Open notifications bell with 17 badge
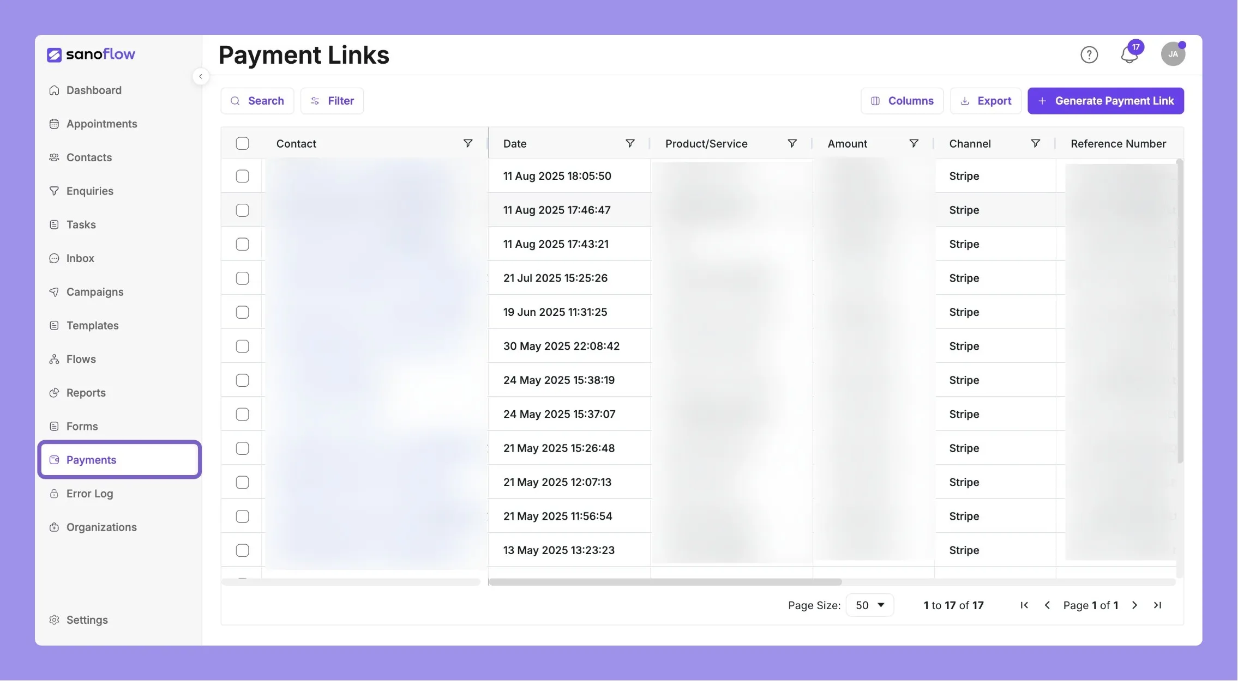The width and height of the screenshot is (1238, 681). pyautogui.click(x=1129, y=54)
